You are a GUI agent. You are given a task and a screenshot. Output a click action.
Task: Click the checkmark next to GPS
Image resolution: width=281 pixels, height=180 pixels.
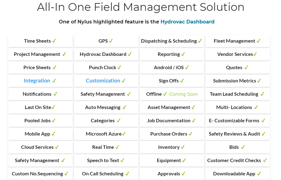coord(111,41)
